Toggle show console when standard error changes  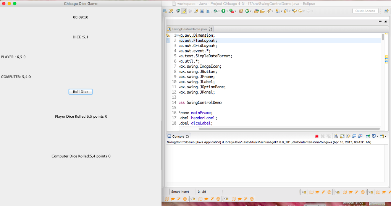[x=360, y=136]
